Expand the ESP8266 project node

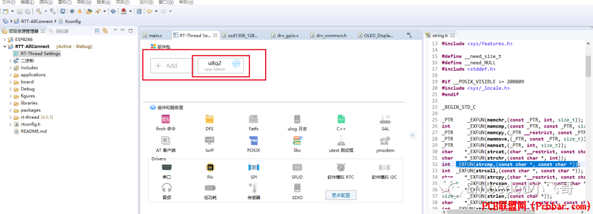pyautogui.click(x=4, y=39)
